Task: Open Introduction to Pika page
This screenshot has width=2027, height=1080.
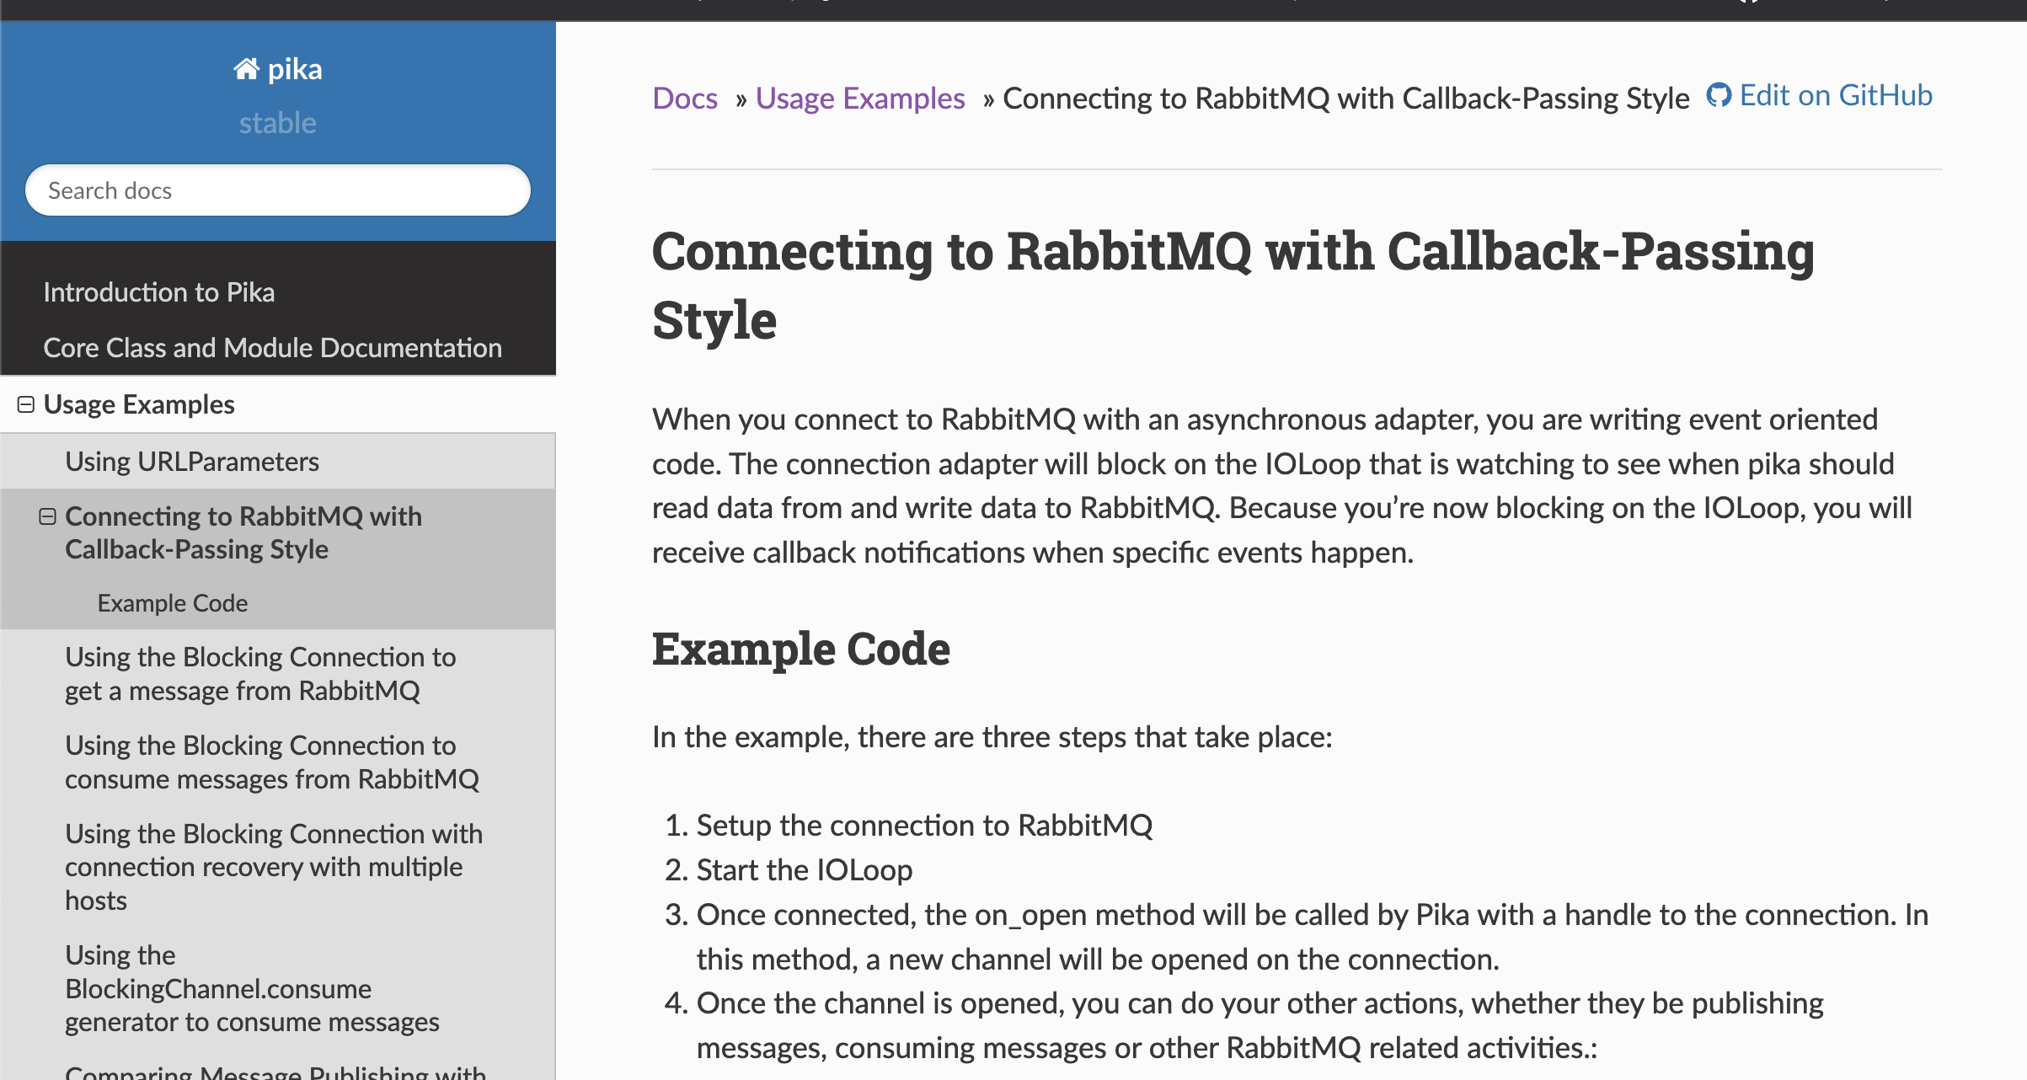Action: (158, 292)
